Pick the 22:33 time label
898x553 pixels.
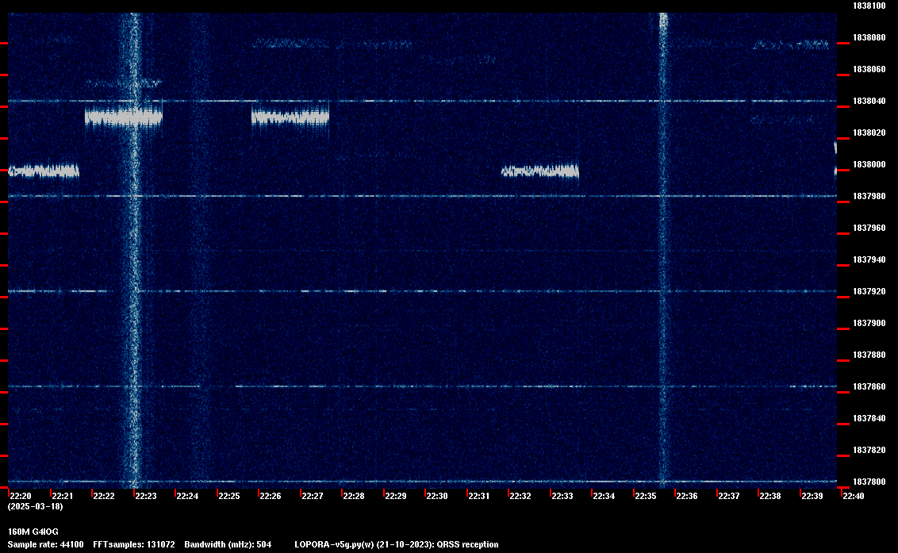pos(562,496)
